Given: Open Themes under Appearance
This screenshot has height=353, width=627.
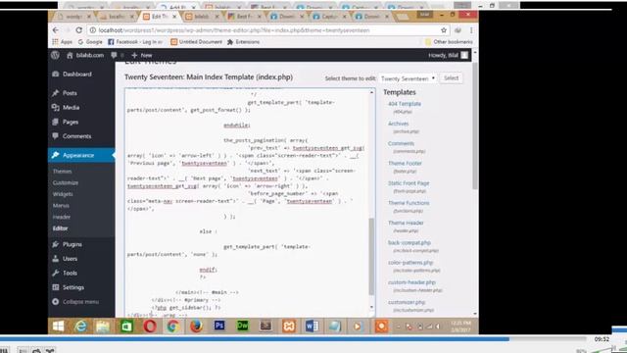Looking at the screenshot, I should [x=62, y=172].
